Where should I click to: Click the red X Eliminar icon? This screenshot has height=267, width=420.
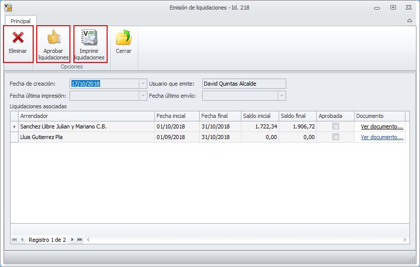pyautogui.click(x=18, y=38)
